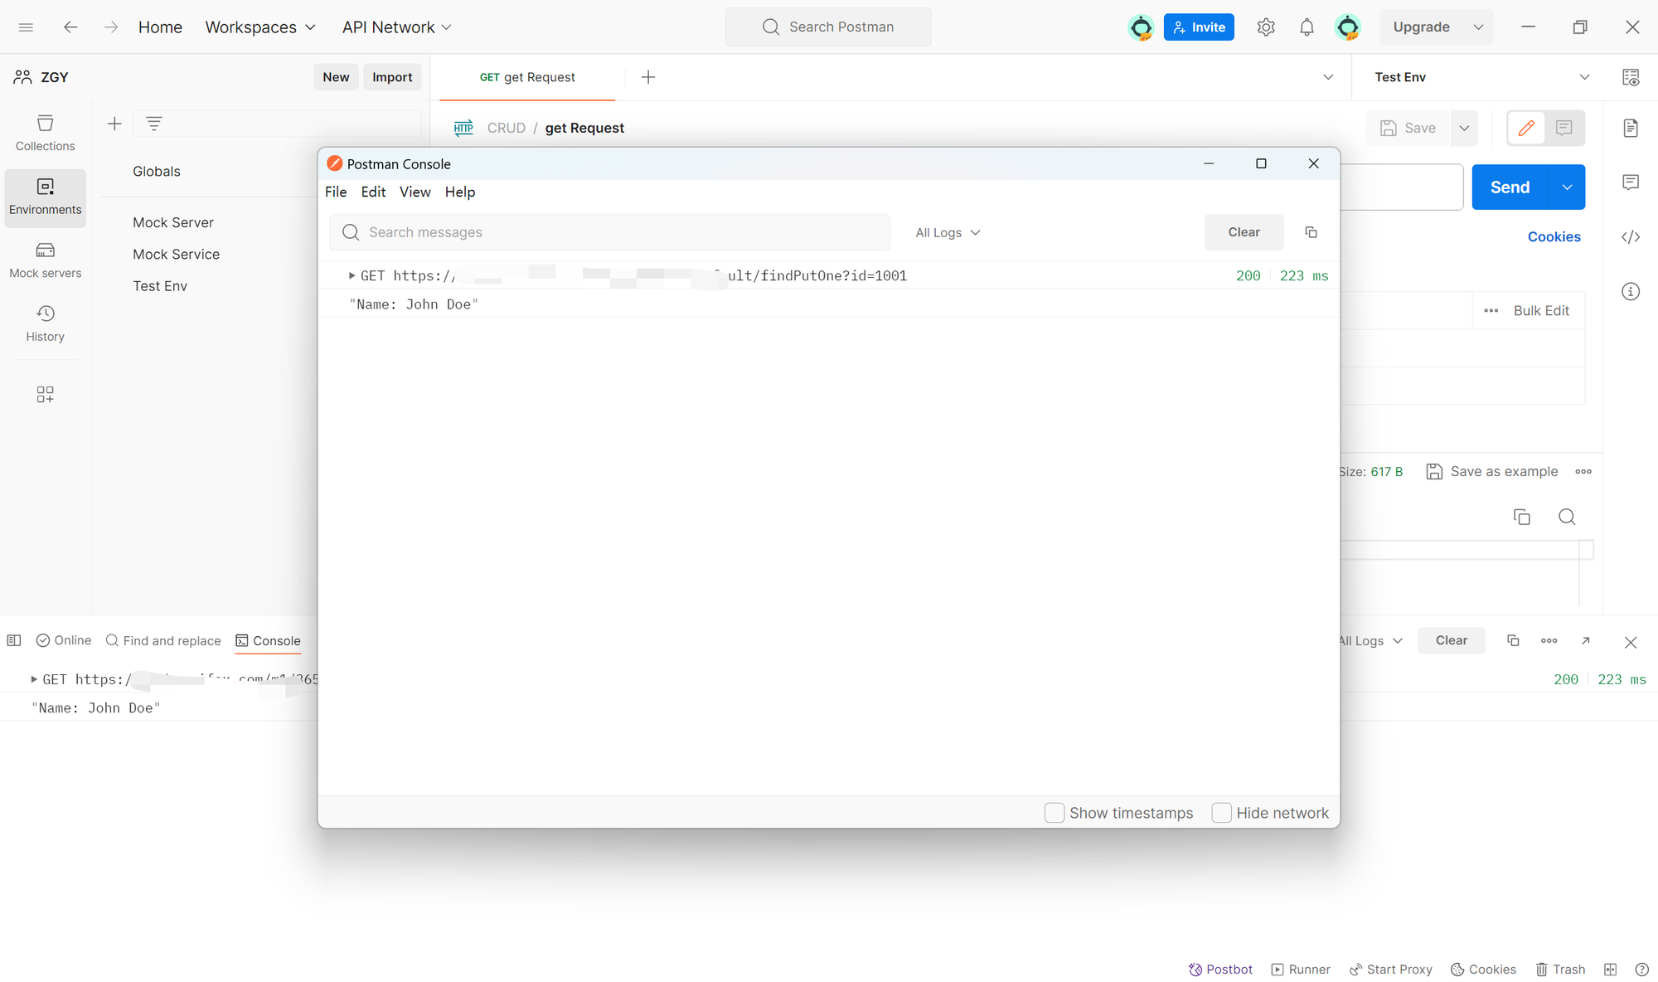Click the Search Postman field
Screen dimensions: 1658x982
(827, 27)
